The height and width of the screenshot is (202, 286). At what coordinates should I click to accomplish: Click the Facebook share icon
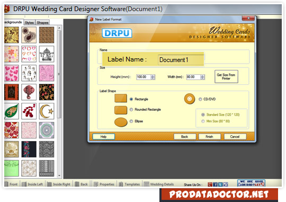pos(215,185)
